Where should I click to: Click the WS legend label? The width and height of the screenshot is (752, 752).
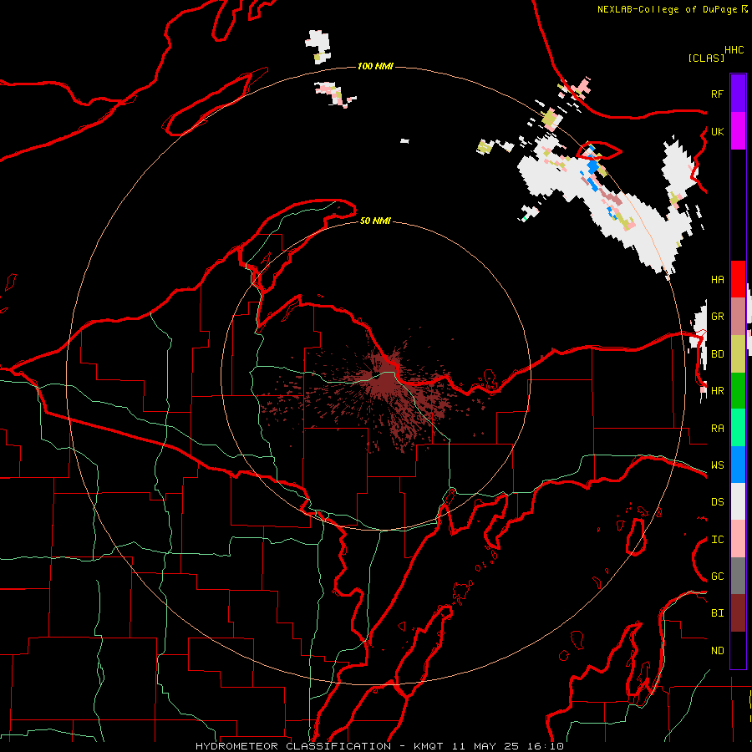click(718, 465)
